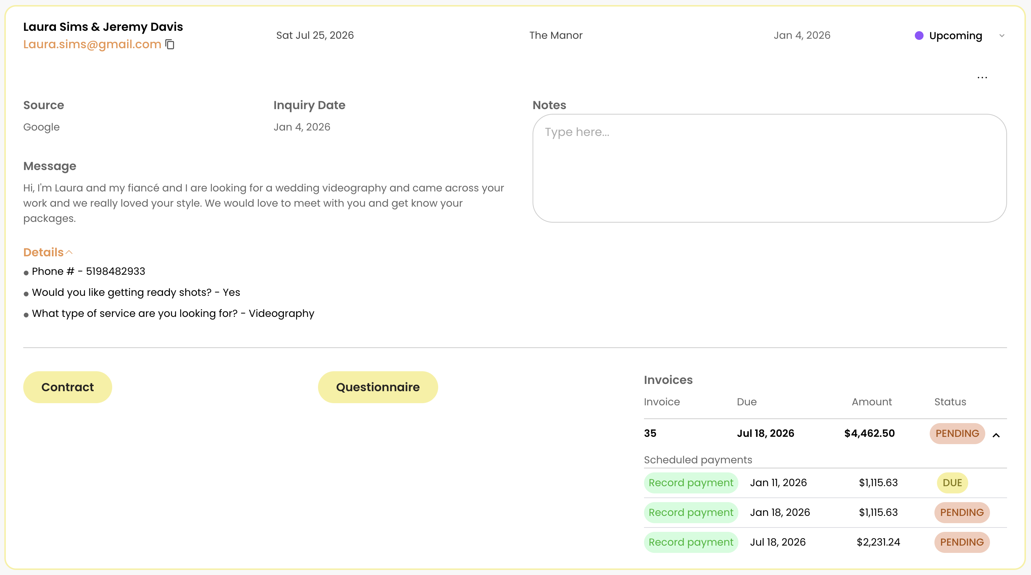
Task: Collapse the Details section chevron
Action: point(69,252)
